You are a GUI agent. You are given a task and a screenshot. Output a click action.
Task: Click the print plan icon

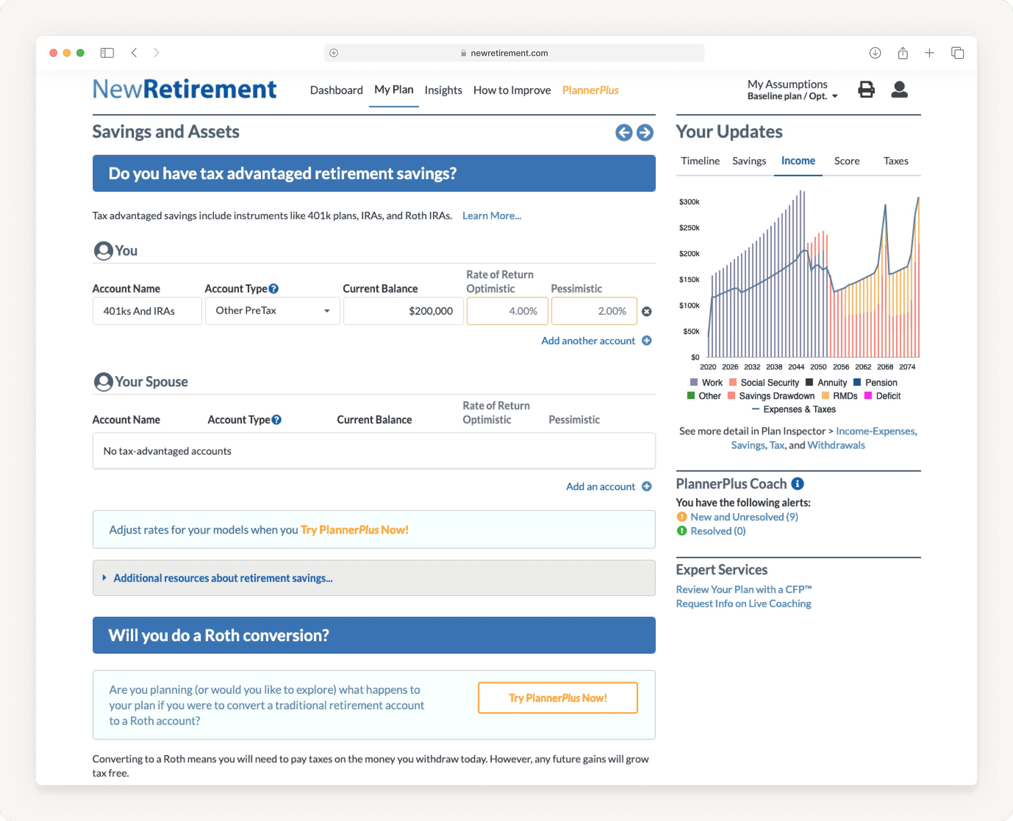[x=866, y=89]
